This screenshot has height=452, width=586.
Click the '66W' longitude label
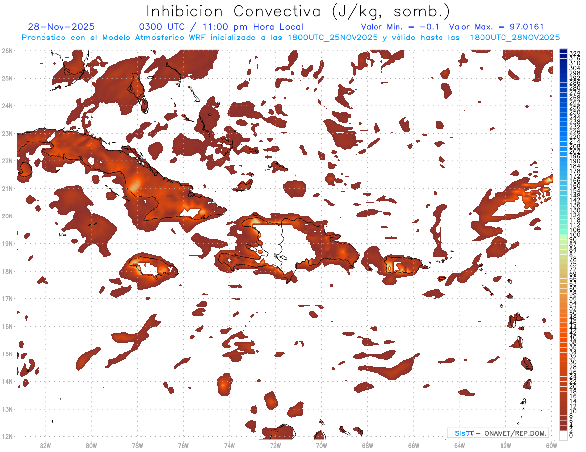click(414, 445)
